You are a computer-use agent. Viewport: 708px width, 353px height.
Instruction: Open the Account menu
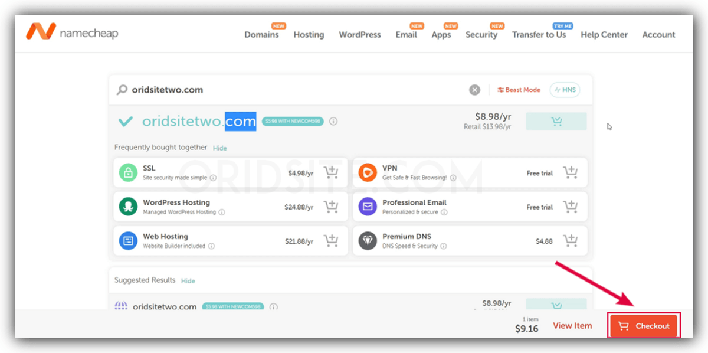658,34
